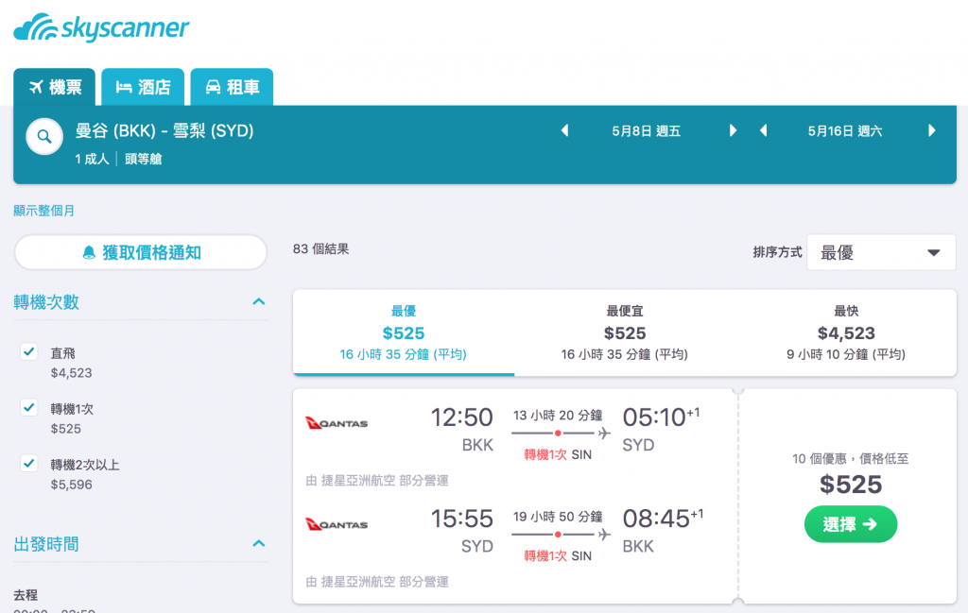
Task: Click the car icon on the 租車 tab
Action: [x=213, y=87]
